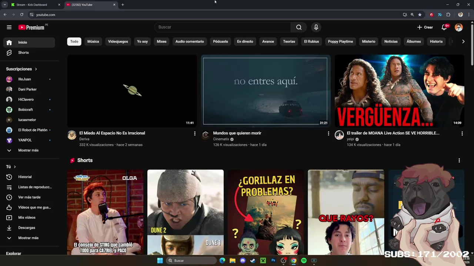Open Historial in sidebar
Viewport: 474px width, 266px height.
coord(30,177)
